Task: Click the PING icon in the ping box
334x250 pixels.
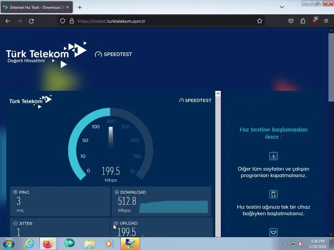Action: tap(15, 192)
